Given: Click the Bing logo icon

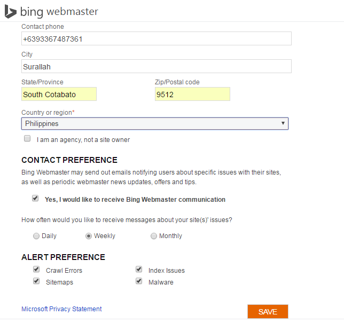Looking at the screenshot, I should tap(10, 11).
